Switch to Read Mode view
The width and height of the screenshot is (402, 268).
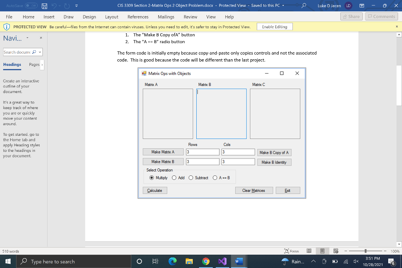pyautogui.click(x=309, y=251)
